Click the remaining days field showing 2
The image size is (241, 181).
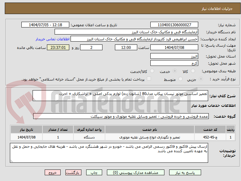coord(91,47)
